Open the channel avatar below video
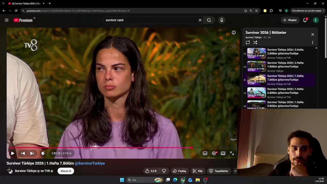This screenshot has width=327, height=184. click(x=10, y=171)
